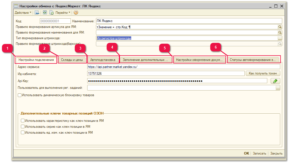The height and width of the screenshot is (163, 289).
Task: Open the Заполнение дополнительных tab
Action: 145,60
